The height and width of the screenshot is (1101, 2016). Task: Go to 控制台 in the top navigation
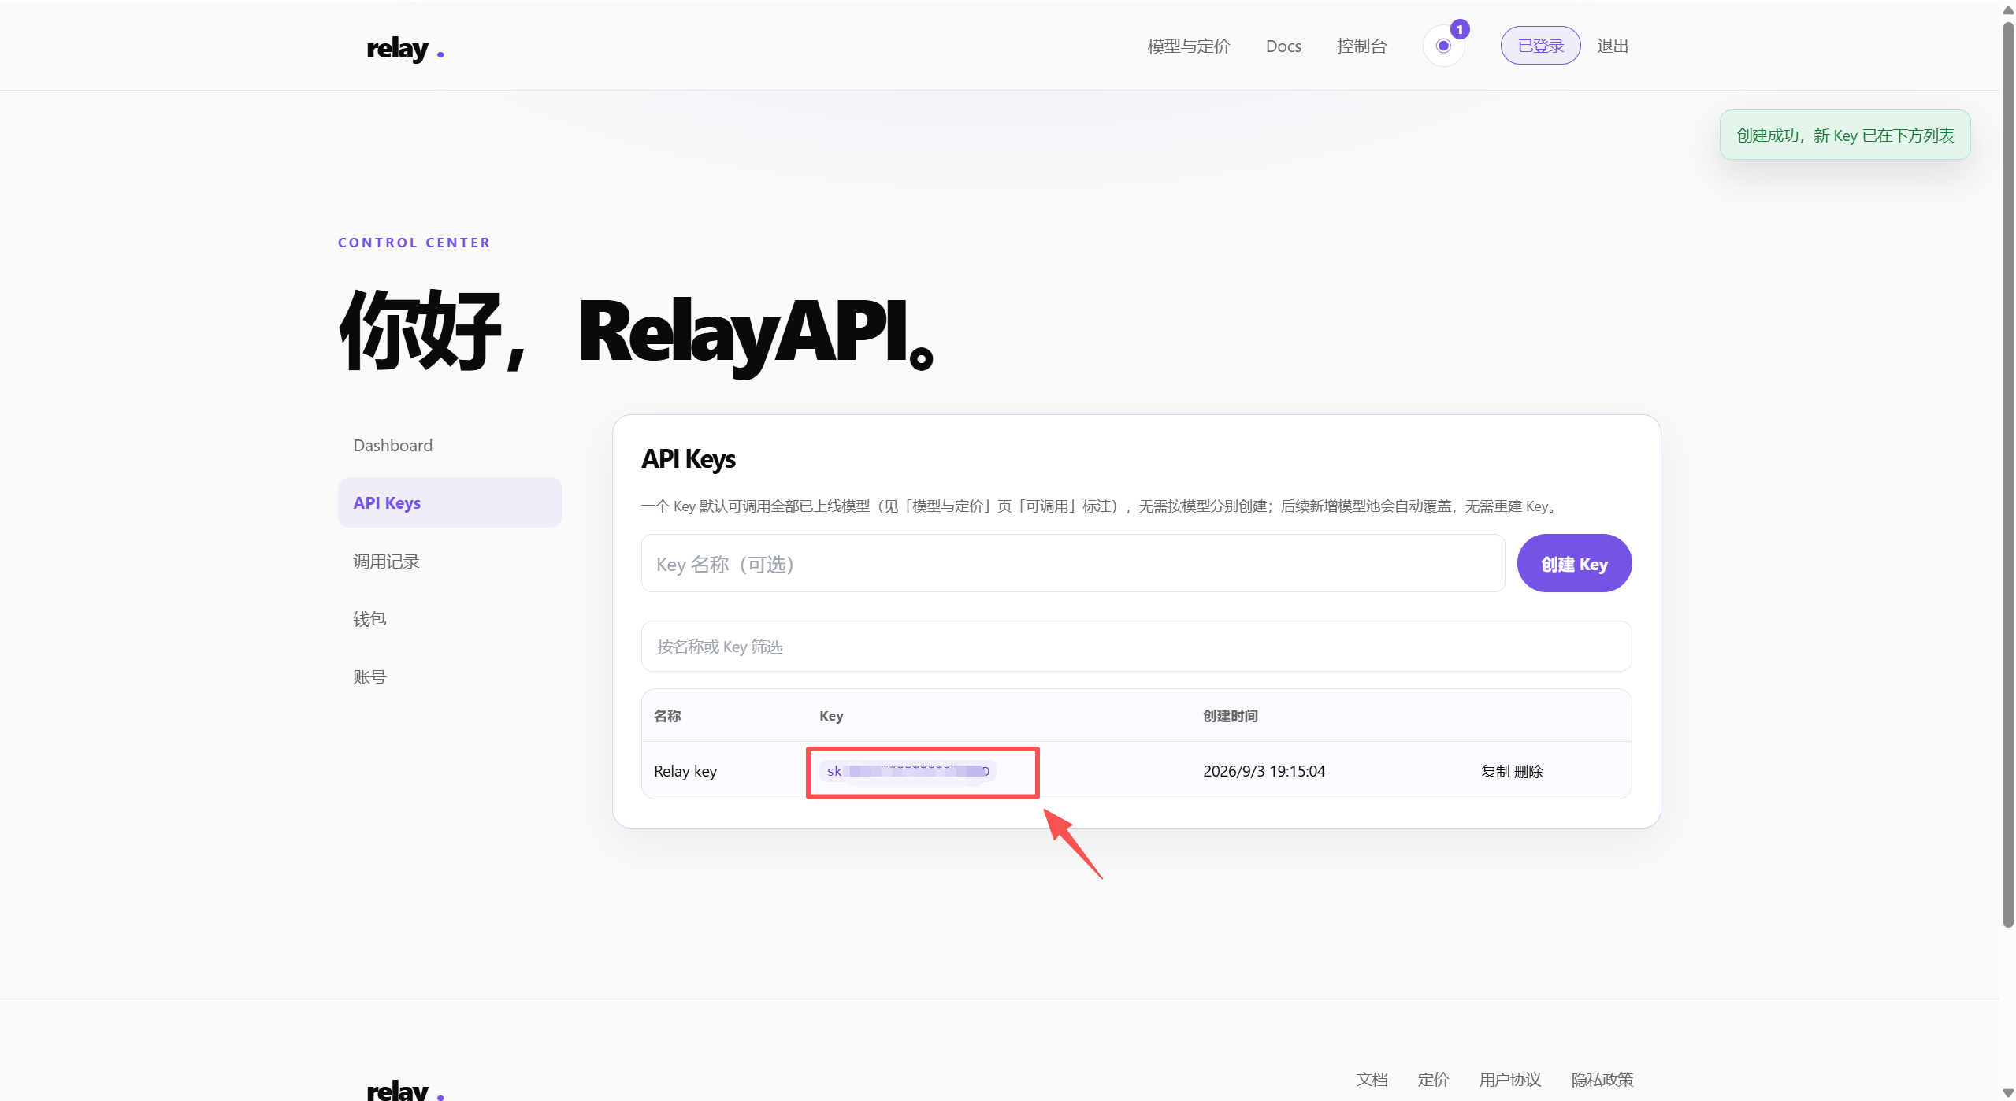click(1361, 46)
